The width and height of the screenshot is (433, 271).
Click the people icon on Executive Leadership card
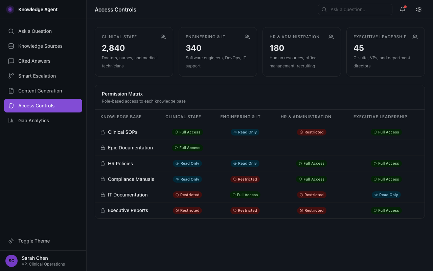[415, 37]
